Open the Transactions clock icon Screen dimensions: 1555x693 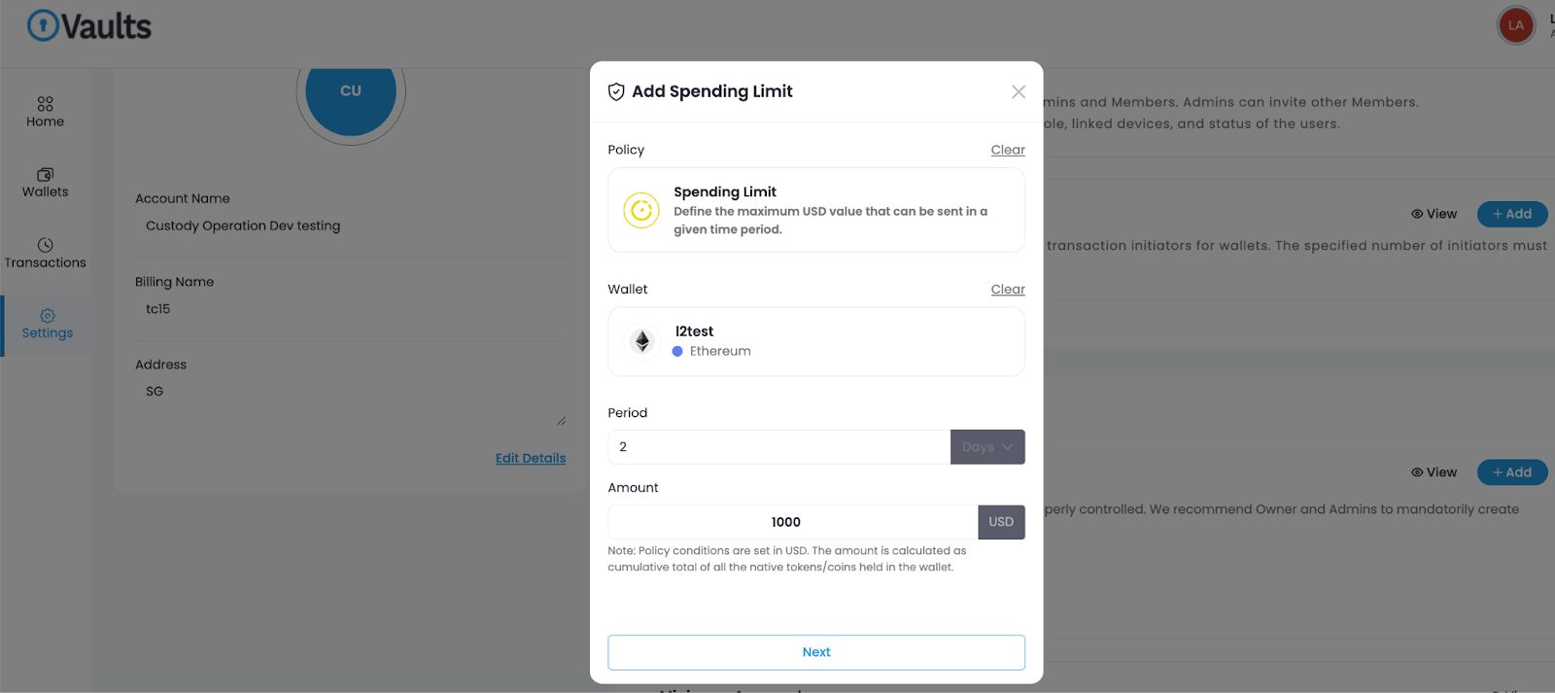coord(45,245)
